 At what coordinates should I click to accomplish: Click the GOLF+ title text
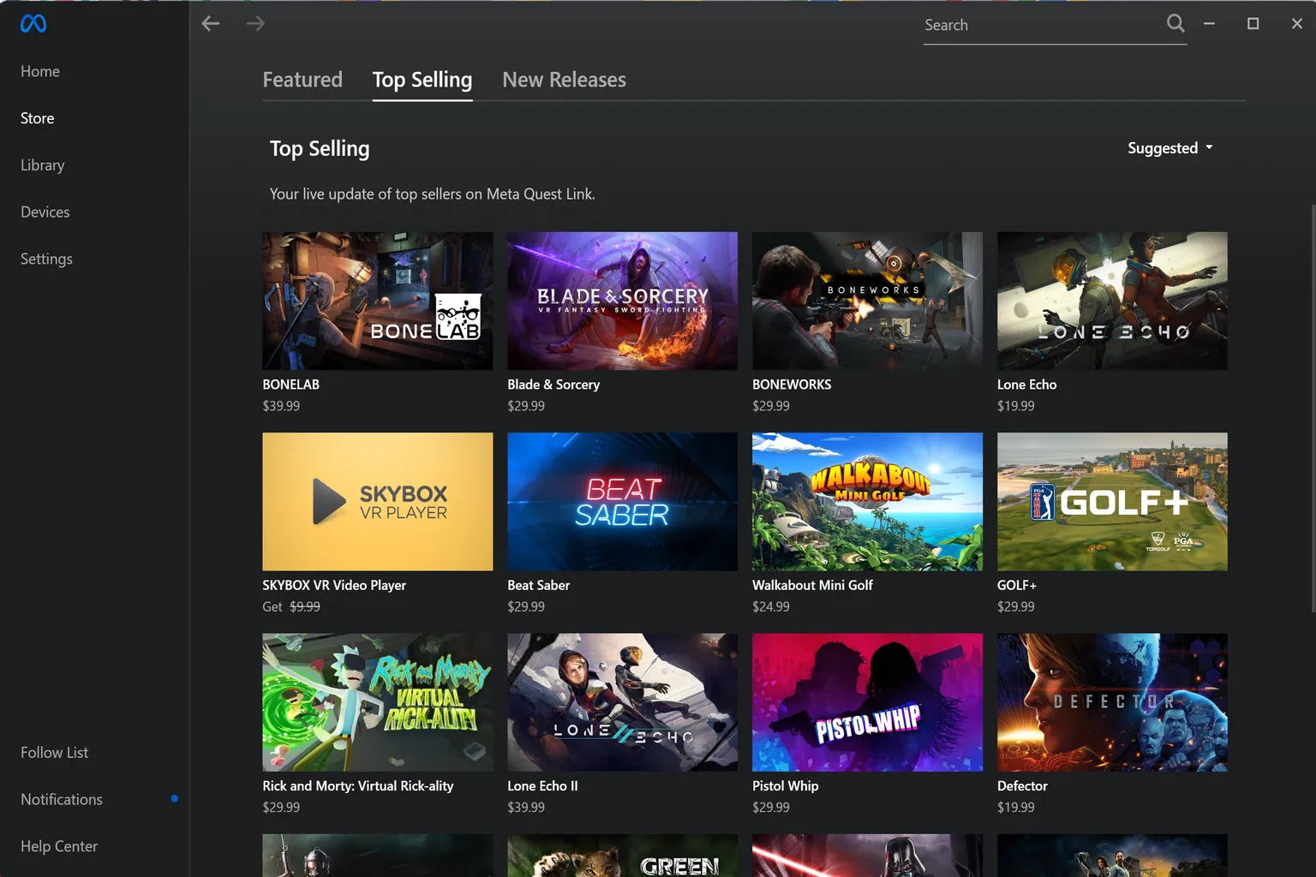tap(1017, 585)
